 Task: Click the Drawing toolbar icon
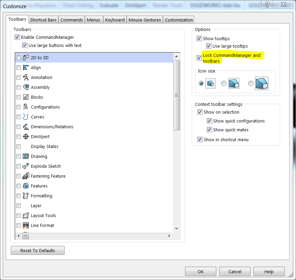(x=25, y=156)
